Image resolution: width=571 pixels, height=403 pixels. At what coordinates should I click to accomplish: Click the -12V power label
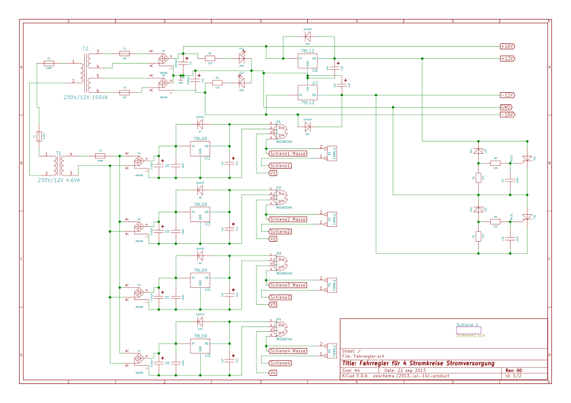pyautogui.click(x=507, y=96)
